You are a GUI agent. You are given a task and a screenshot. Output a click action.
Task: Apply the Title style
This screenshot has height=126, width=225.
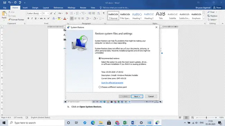pos(161,16)
